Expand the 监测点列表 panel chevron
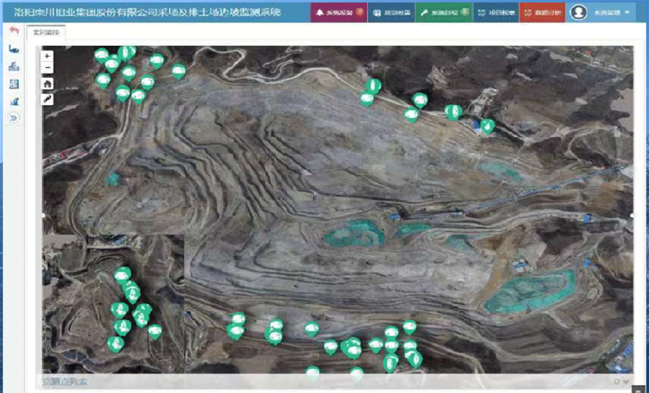Screen dimensions: 649x393 627,382
